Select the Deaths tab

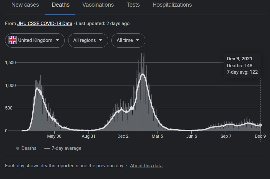pos(61,5)
